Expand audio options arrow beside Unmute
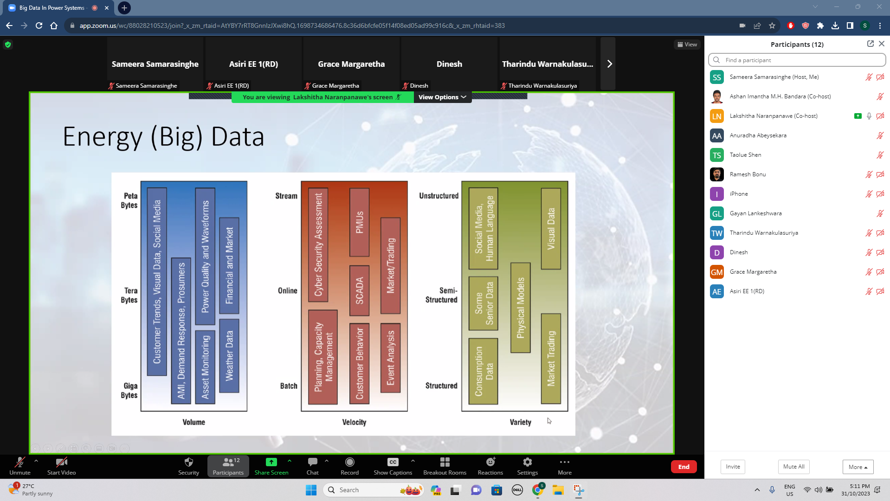The height and width of the screenshot is (501, 890). tap(36, 461)
